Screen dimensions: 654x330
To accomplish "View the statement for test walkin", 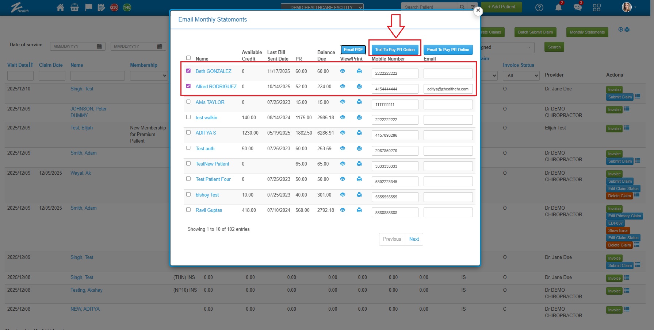I will tap(343, 117).
